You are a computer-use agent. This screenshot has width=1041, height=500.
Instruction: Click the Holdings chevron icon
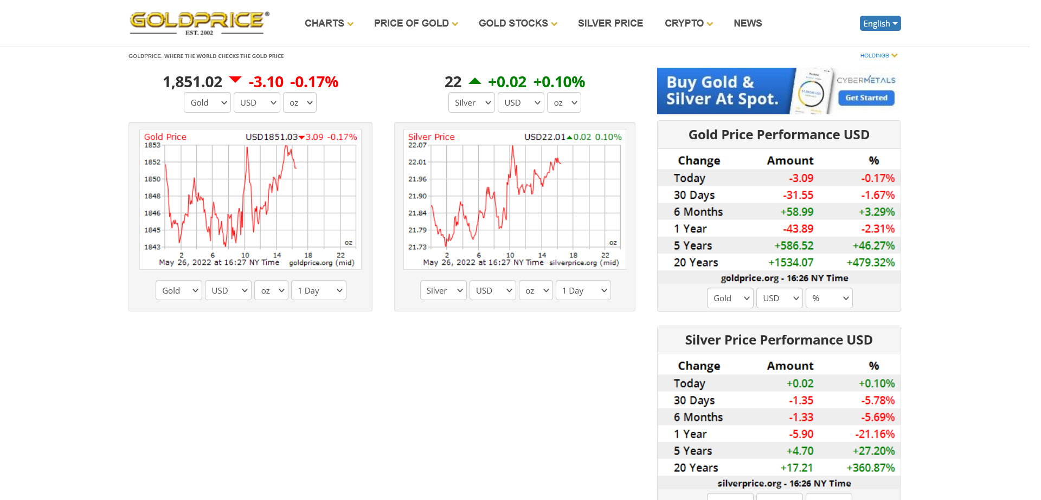(x=894, y=55)
